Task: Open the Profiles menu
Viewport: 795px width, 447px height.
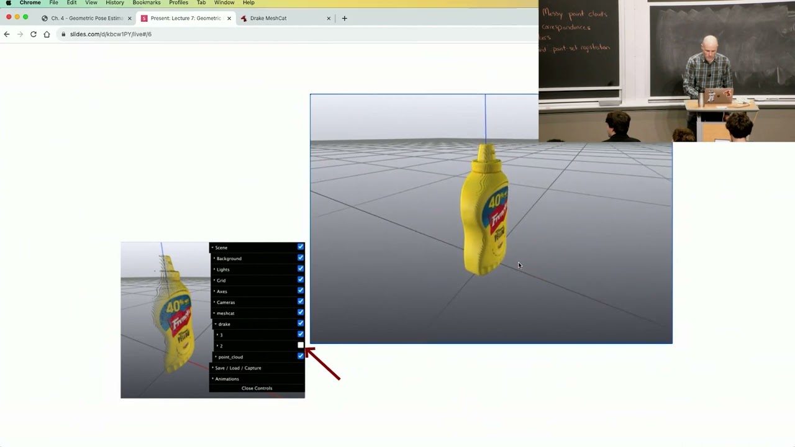Action: point(178,2)
